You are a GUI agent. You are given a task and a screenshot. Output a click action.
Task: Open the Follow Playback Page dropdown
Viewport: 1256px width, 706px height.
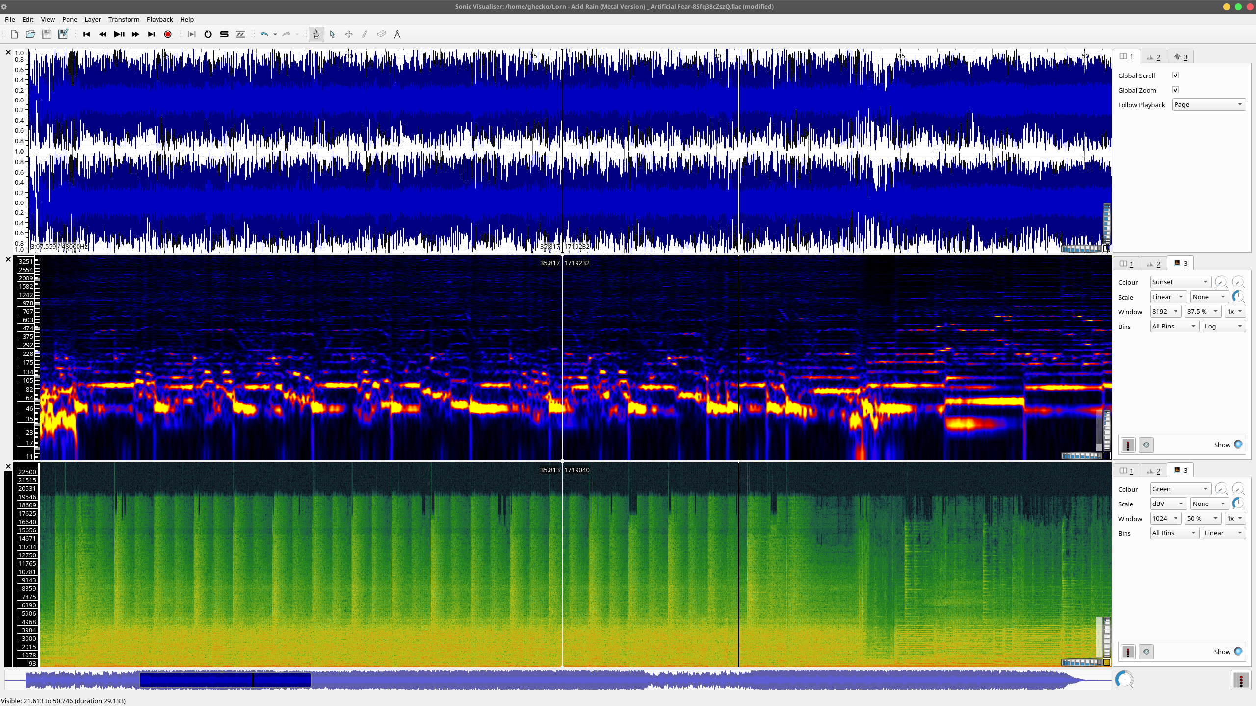(1208, 104)
